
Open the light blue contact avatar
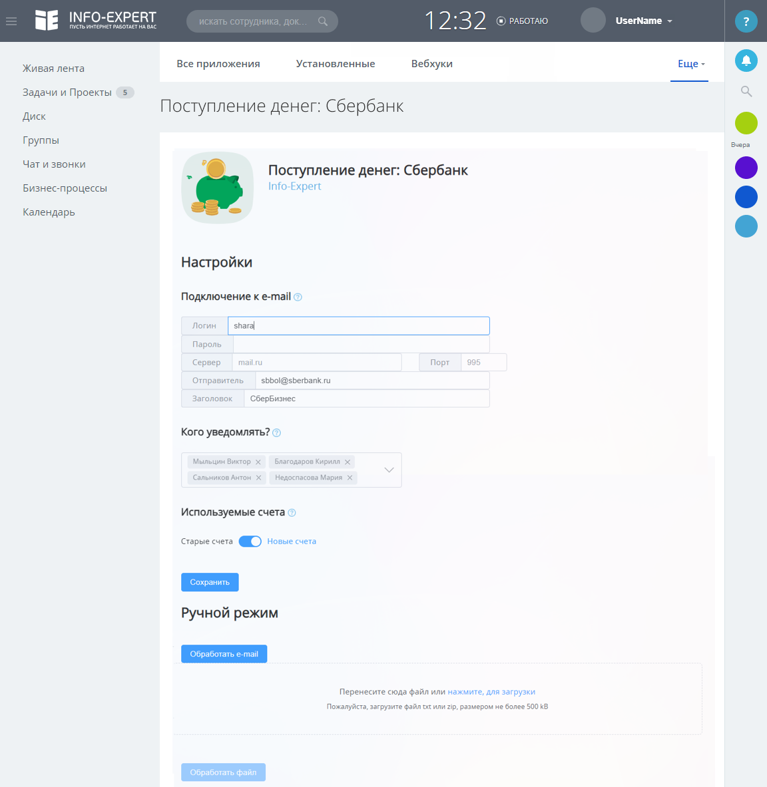(746, 226)
